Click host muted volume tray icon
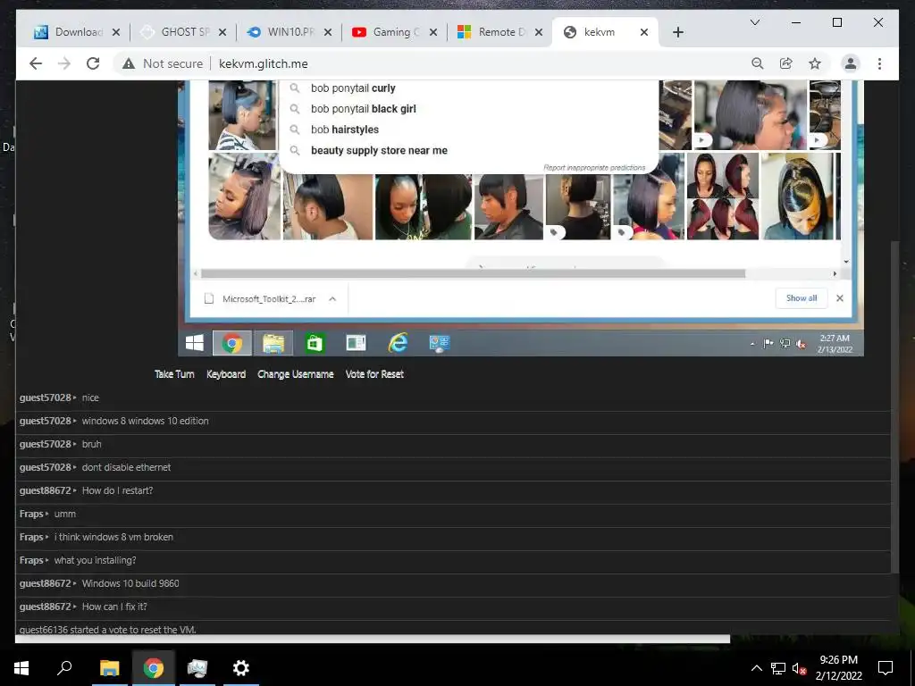 800,668
